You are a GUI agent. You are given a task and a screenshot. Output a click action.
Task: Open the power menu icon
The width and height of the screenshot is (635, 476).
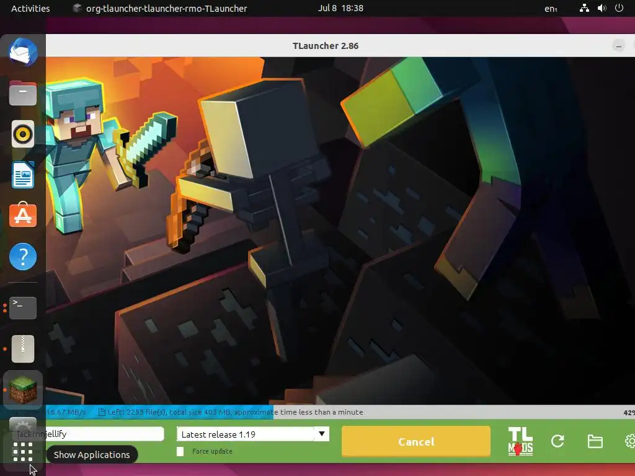tap(619, 8)
